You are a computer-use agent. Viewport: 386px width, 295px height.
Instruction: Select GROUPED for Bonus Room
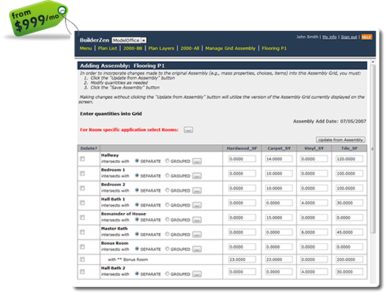click(168, 249)
